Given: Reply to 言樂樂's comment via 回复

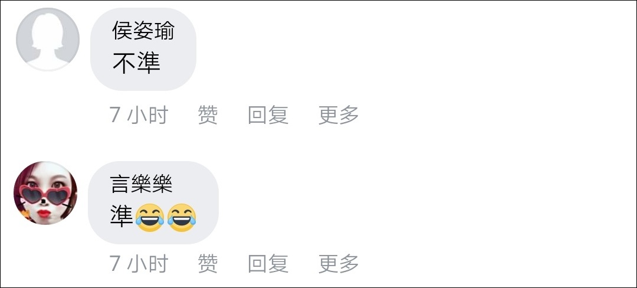Looking at the screenshot, I should (268, 264).
